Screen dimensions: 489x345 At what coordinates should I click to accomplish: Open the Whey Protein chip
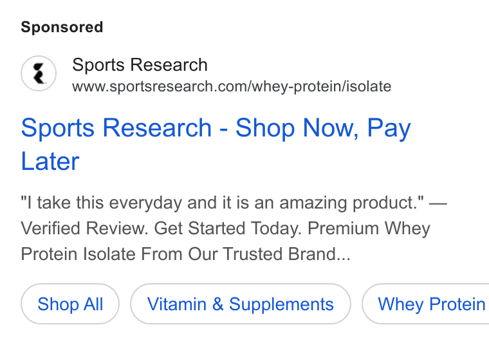click(x=425, y=304)
